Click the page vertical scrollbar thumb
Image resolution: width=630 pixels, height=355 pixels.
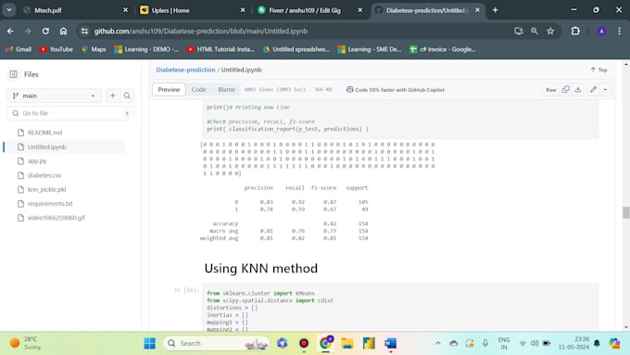(625, 212)
